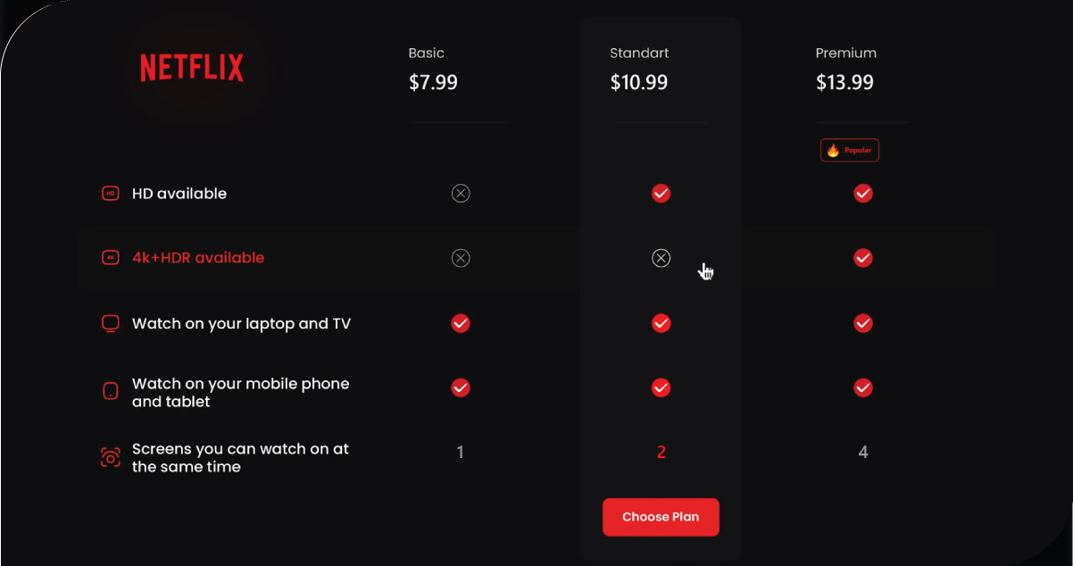
Task: Select the HD badge icon
Action: [x=110, y=193]
